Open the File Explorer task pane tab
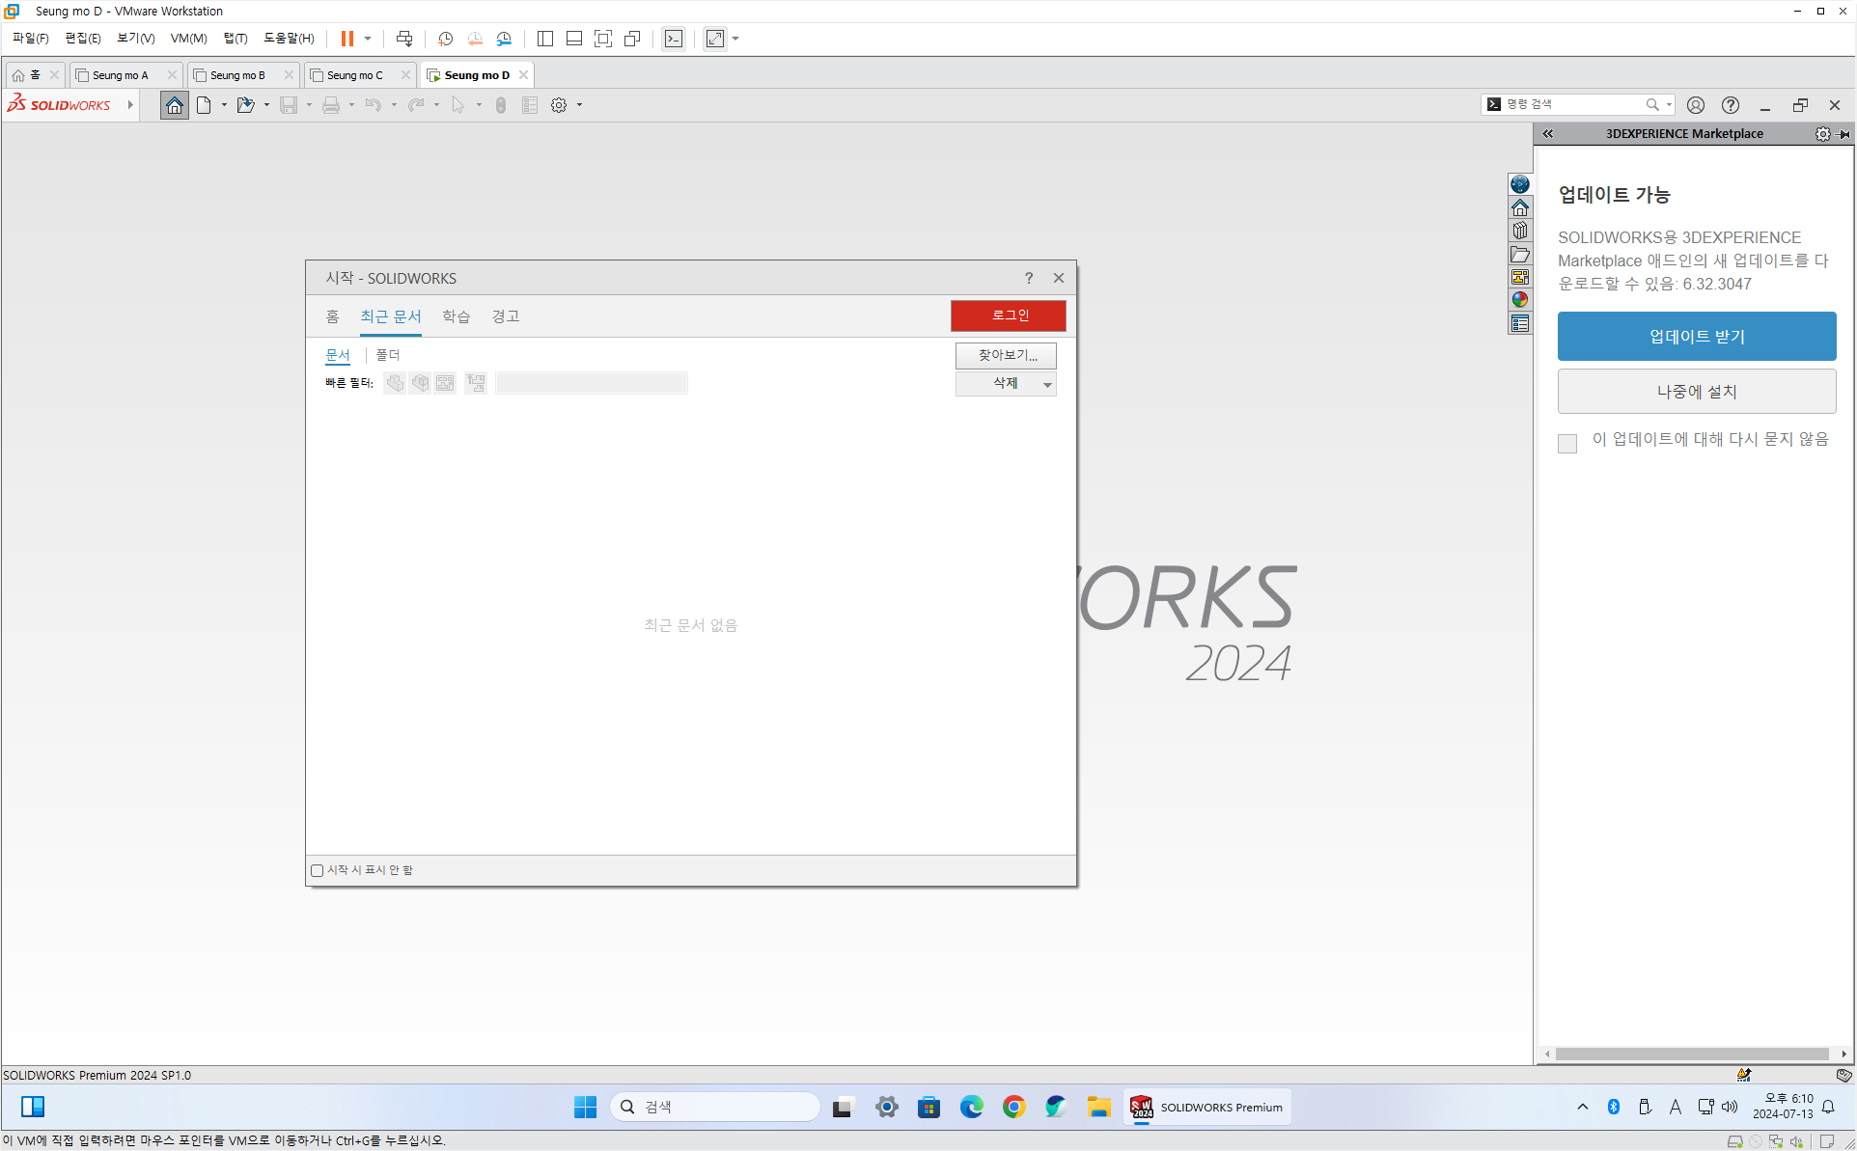 [1520, 255]
